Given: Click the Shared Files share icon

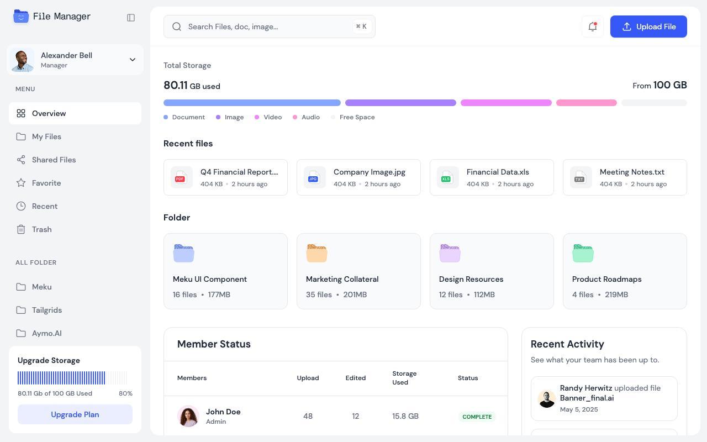Looking at the screenshot, I should pos(21,160).
